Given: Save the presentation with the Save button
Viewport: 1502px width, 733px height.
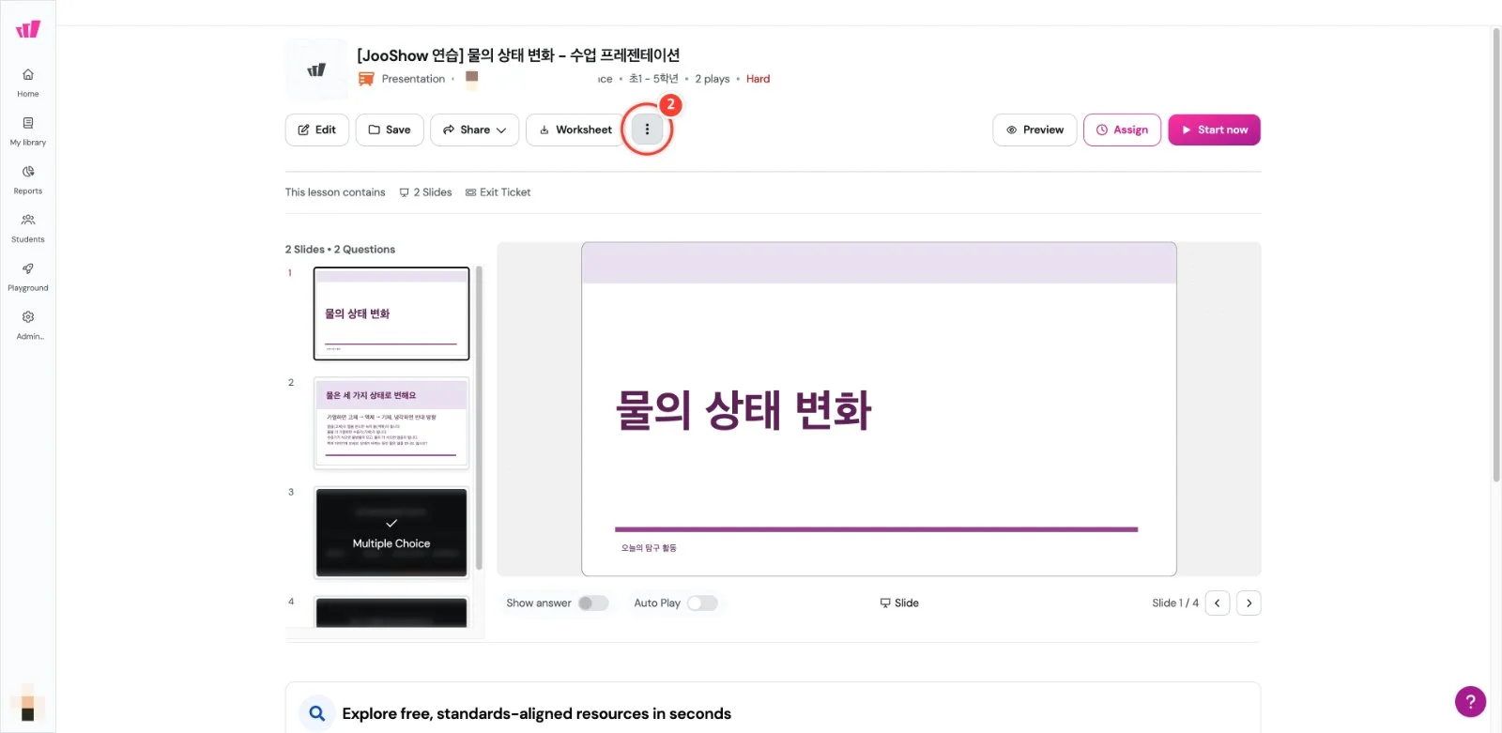Looking at the screenshot, I should (x=390, y=130).
